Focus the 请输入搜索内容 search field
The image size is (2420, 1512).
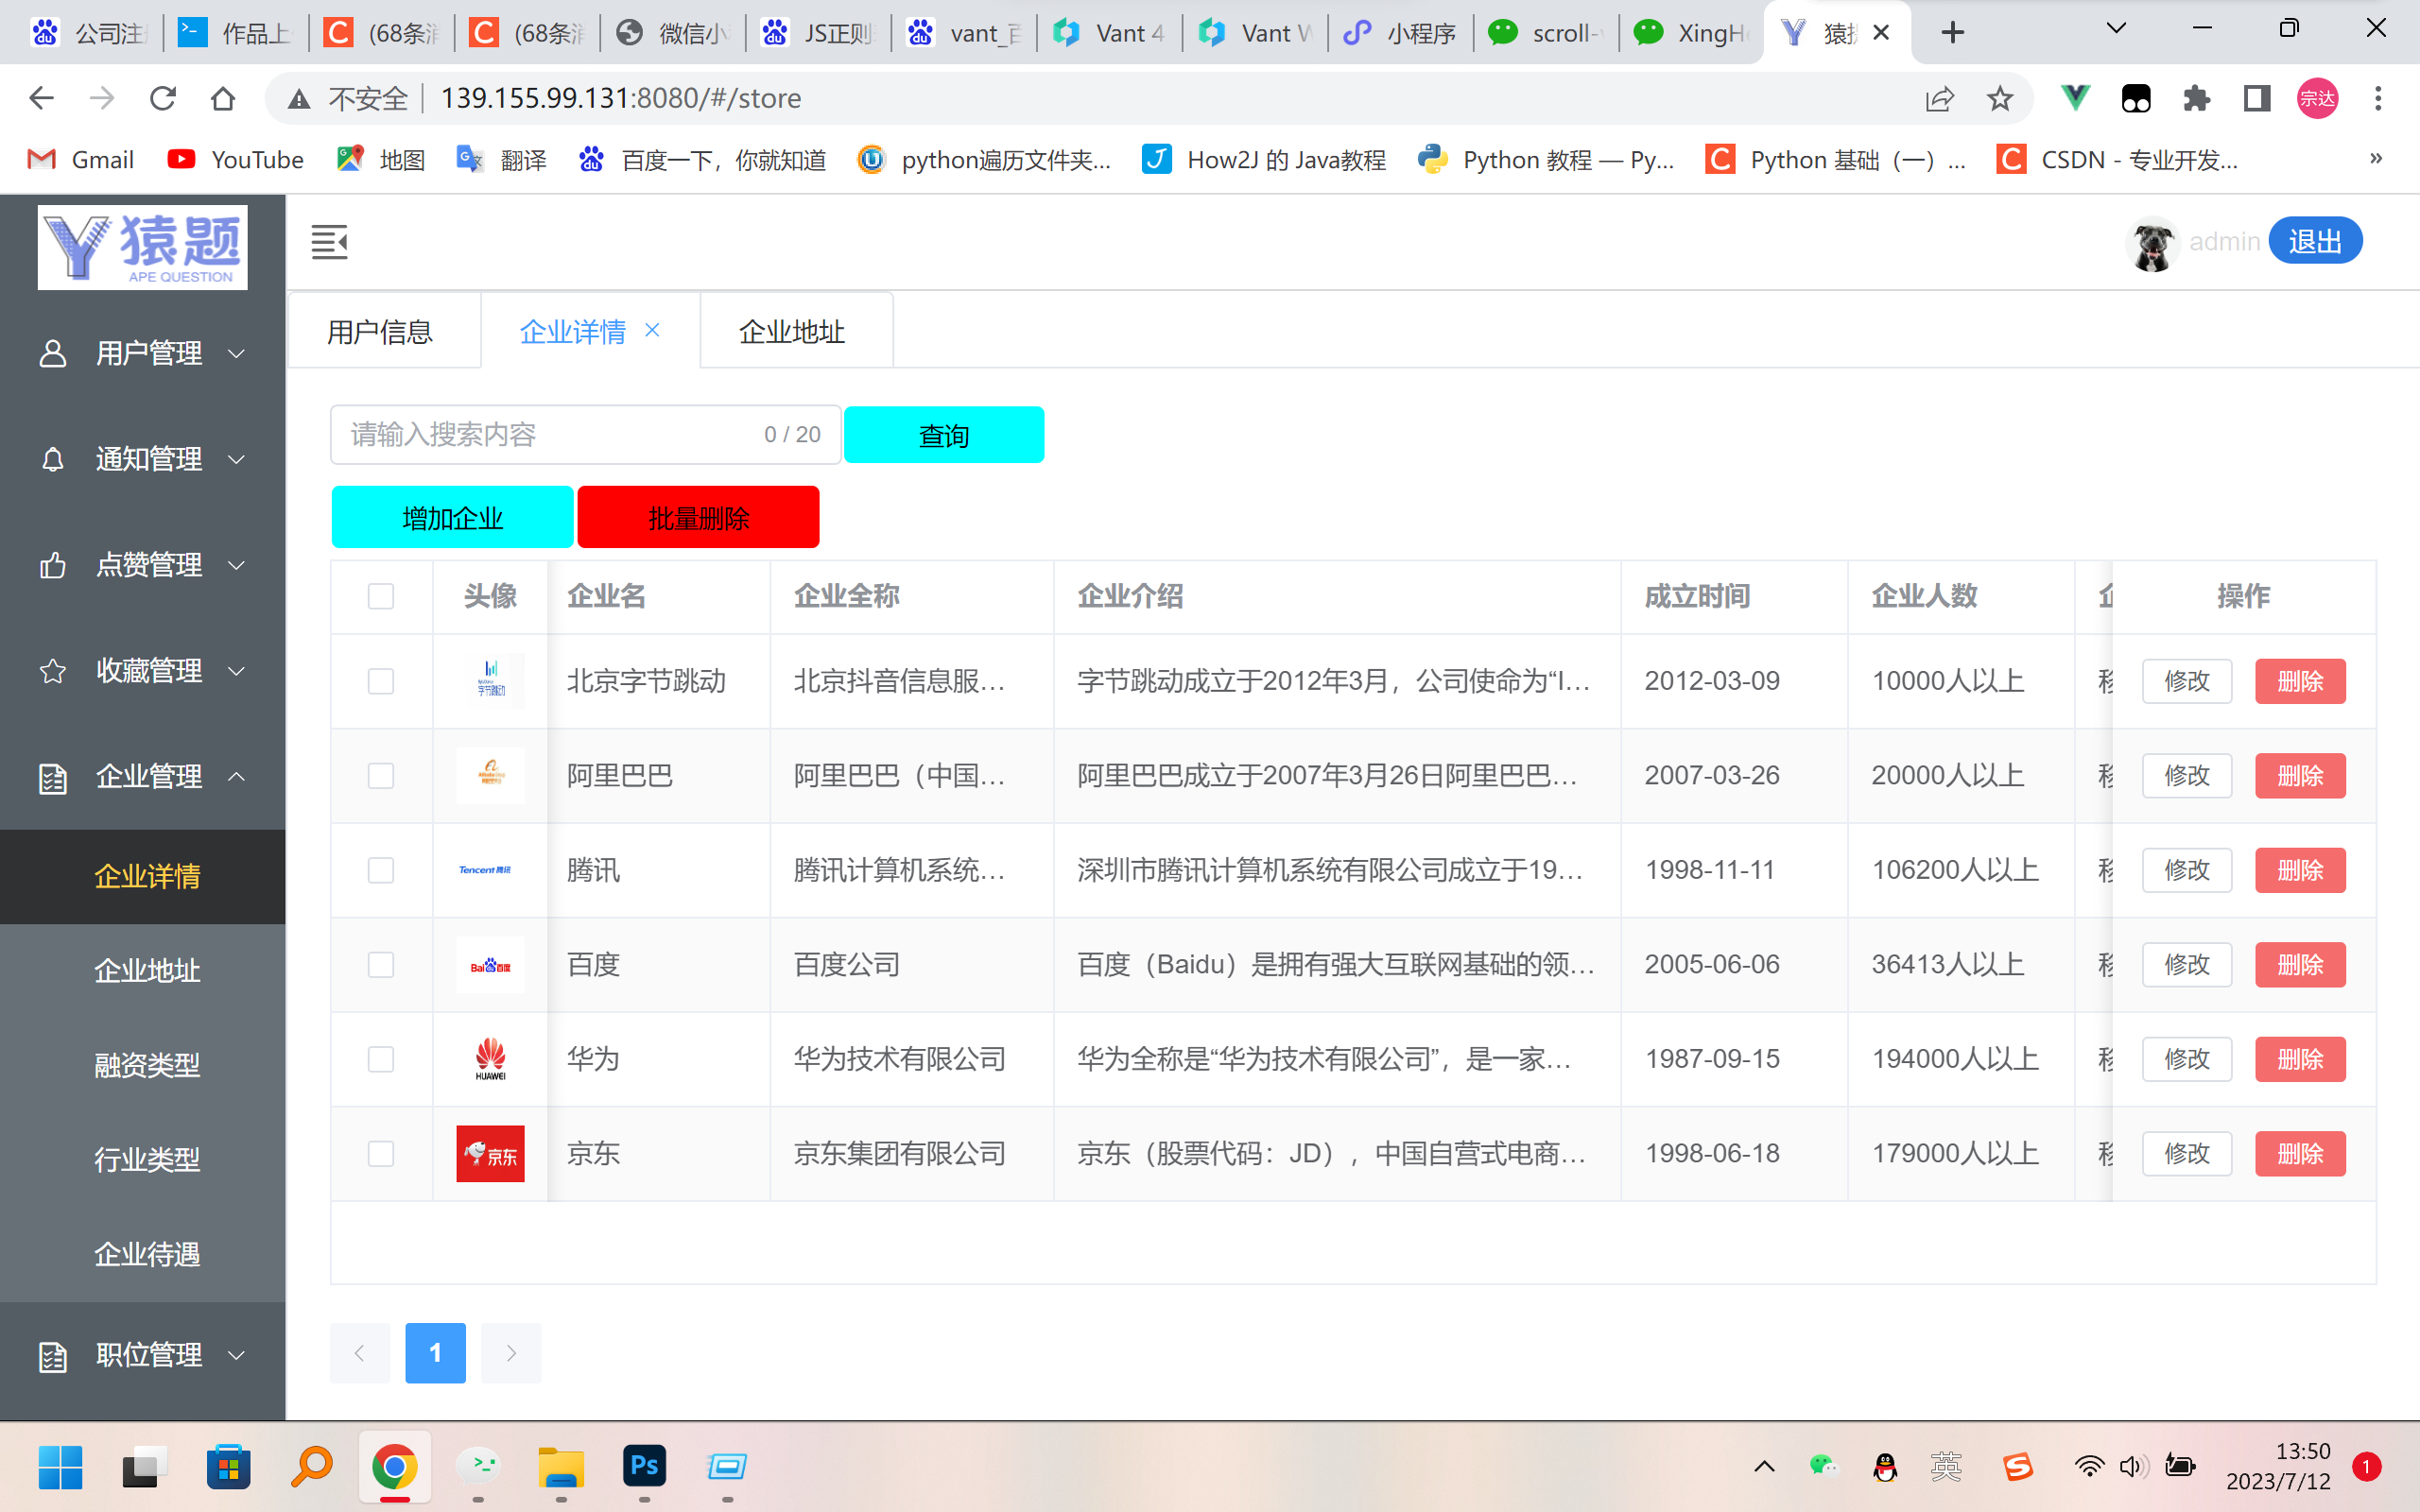click(x=586, y=435)
